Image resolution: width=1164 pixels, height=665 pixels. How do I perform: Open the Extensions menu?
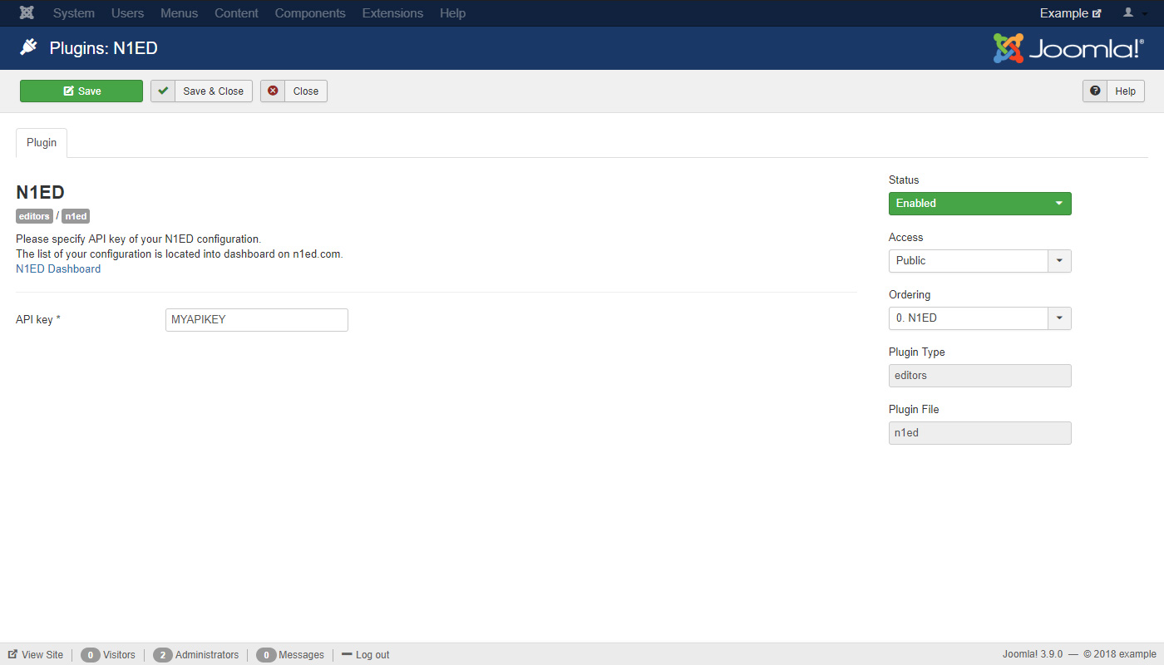pos(392,13)
